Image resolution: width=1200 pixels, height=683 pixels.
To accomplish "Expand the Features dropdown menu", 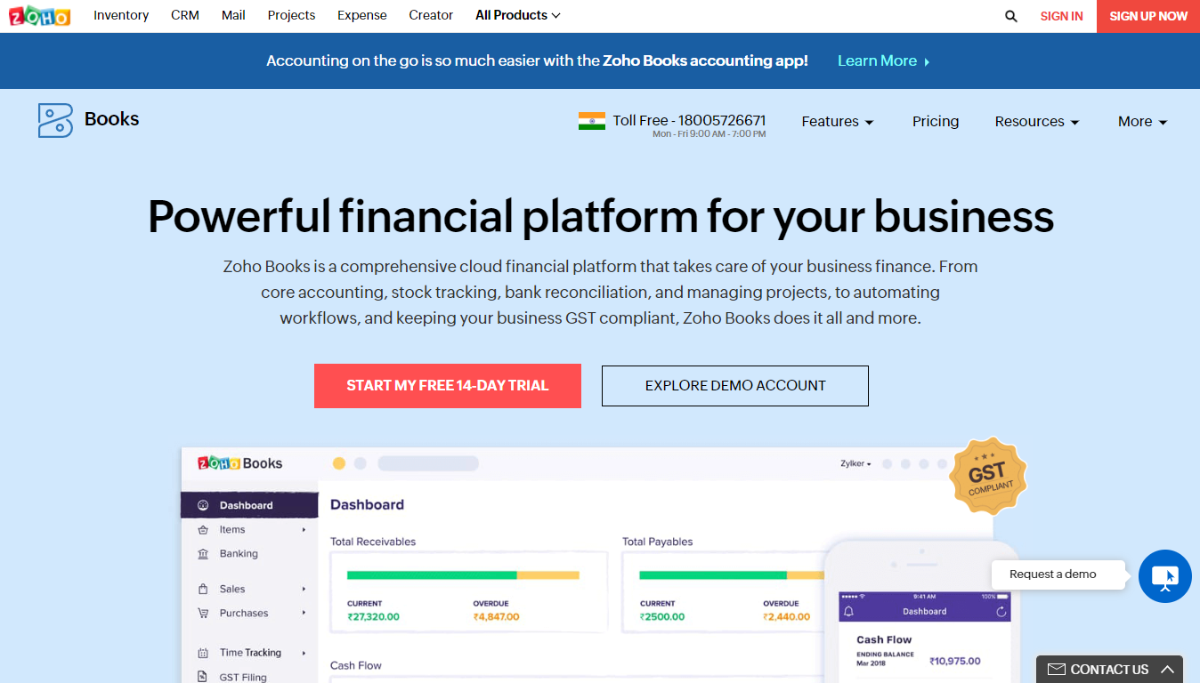I will point(838,122).
